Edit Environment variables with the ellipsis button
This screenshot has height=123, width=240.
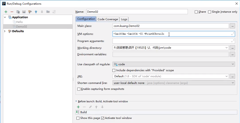coord(232,54)
